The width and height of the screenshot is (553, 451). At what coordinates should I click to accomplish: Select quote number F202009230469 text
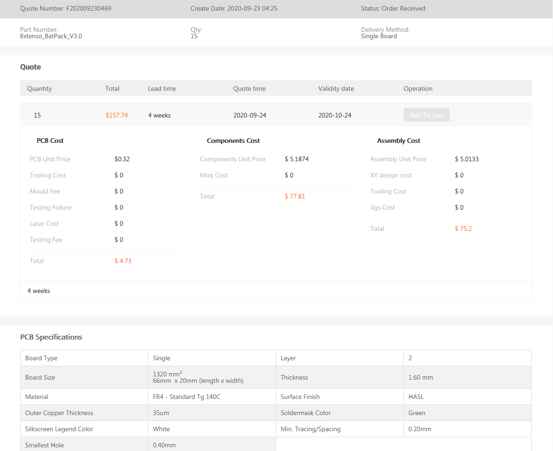click(88, 8)
